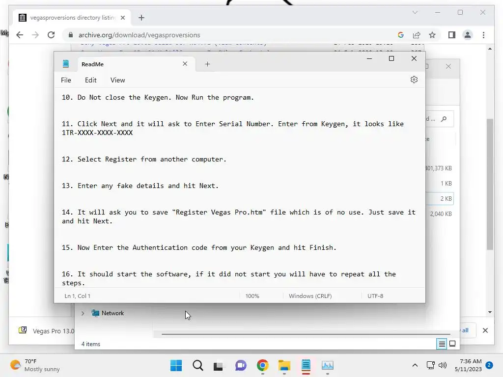Click the Google icon in address bar
Viewport: 503px width, 377px height.
click(x=400, y=35)
